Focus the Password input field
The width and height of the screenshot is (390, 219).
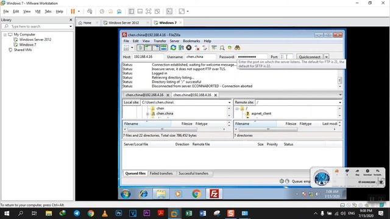(x=252, y=57)
